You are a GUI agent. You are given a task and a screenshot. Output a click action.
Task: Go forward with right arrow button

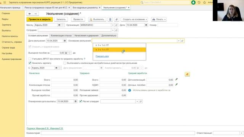[x=35, y=14]
